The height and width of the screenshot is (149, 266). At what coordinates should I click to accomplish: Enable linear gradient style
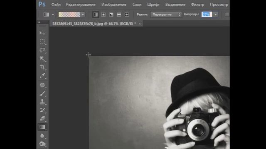point(96,14)
